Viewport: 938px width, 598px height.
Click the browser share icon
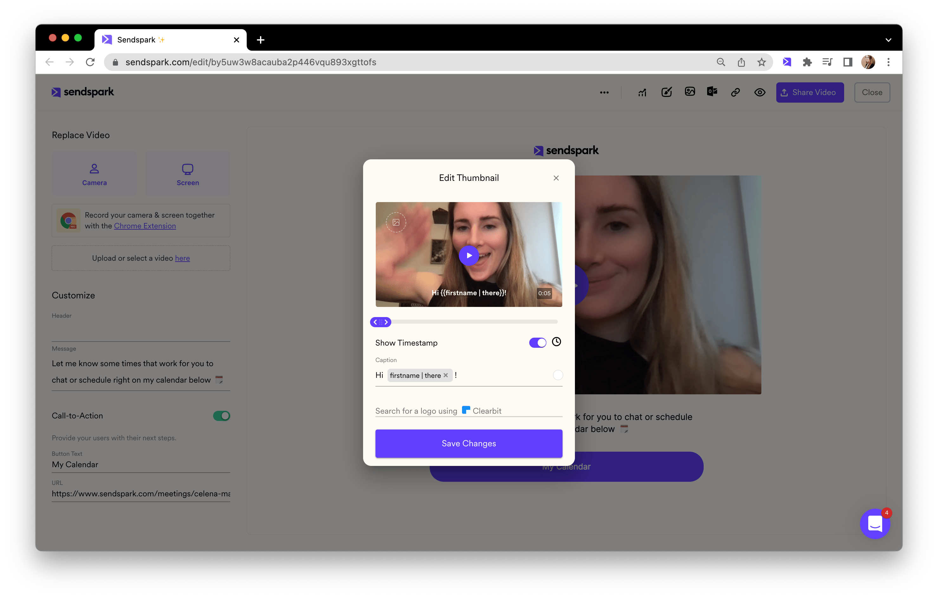tap(741, 62)
